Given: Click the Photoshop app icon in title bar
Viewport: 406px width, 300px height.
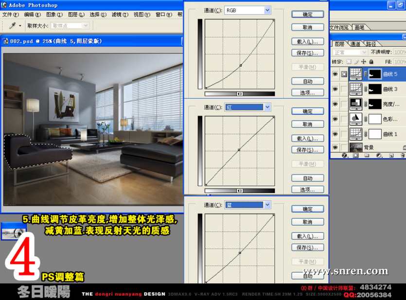Looking at the screenshot, I should point(3,5).
